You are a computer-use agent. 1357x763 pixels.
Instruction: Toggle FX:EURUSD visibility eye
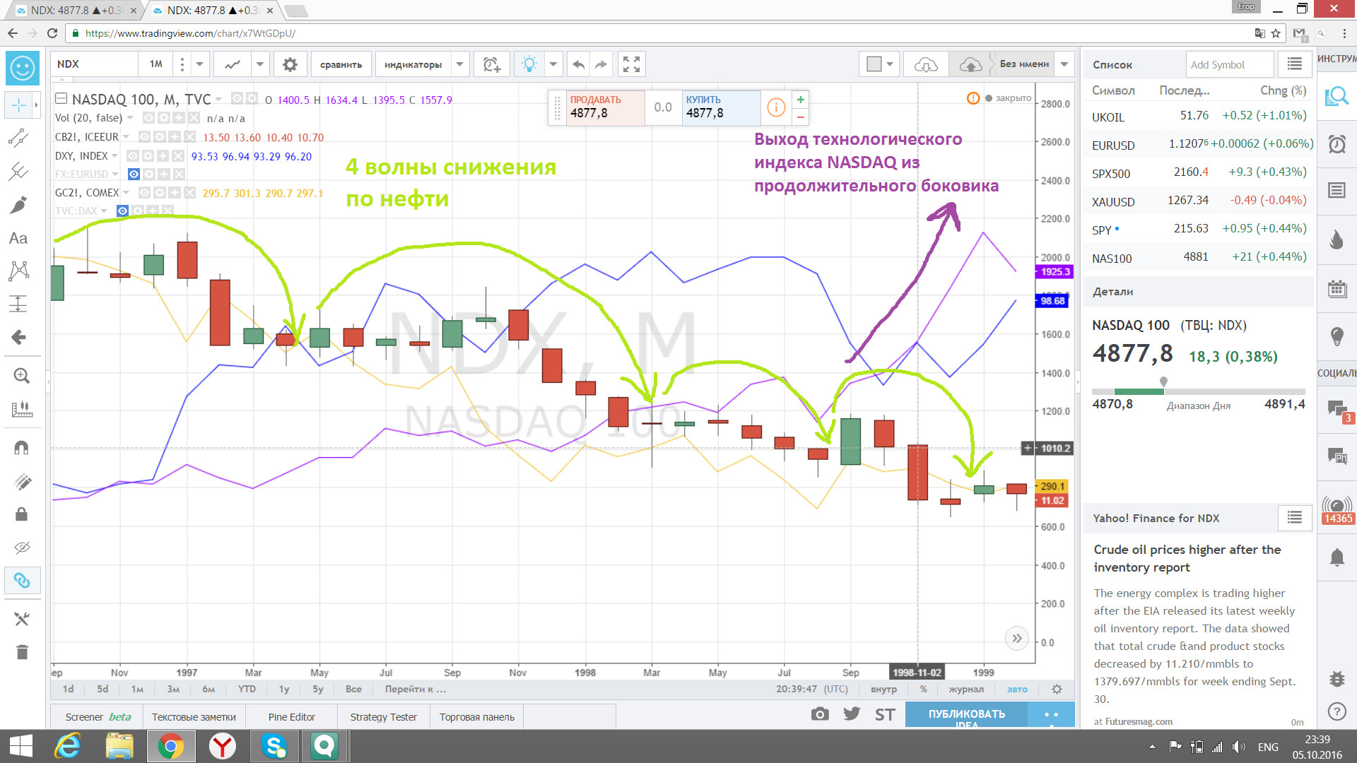133,174
